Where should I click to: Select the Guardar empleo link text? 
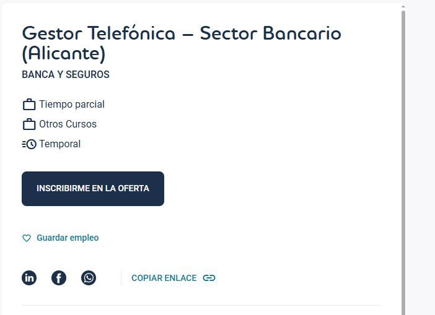(68, 238)
